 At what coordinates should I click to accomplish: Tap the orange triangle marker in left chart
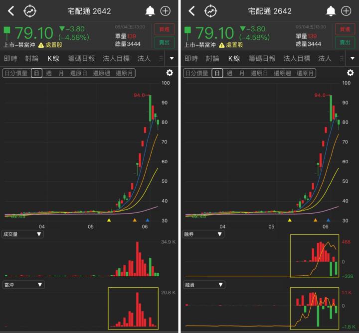click(135, 220)
